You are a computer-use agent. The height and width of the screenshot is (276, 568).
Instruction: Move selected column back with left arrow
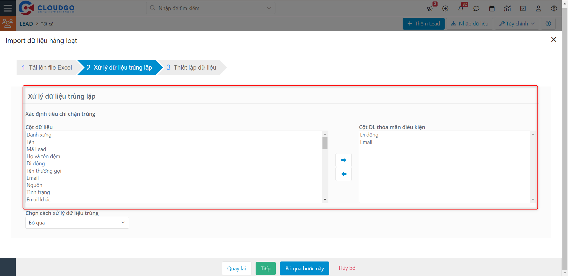tap(343, 174)
